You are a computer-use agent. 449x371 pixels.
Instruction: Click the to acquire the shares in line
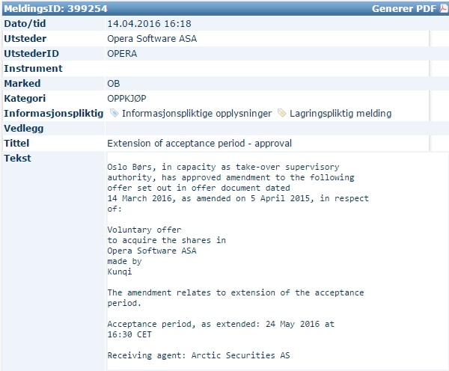pyautogui.click(x=167, y=240)
